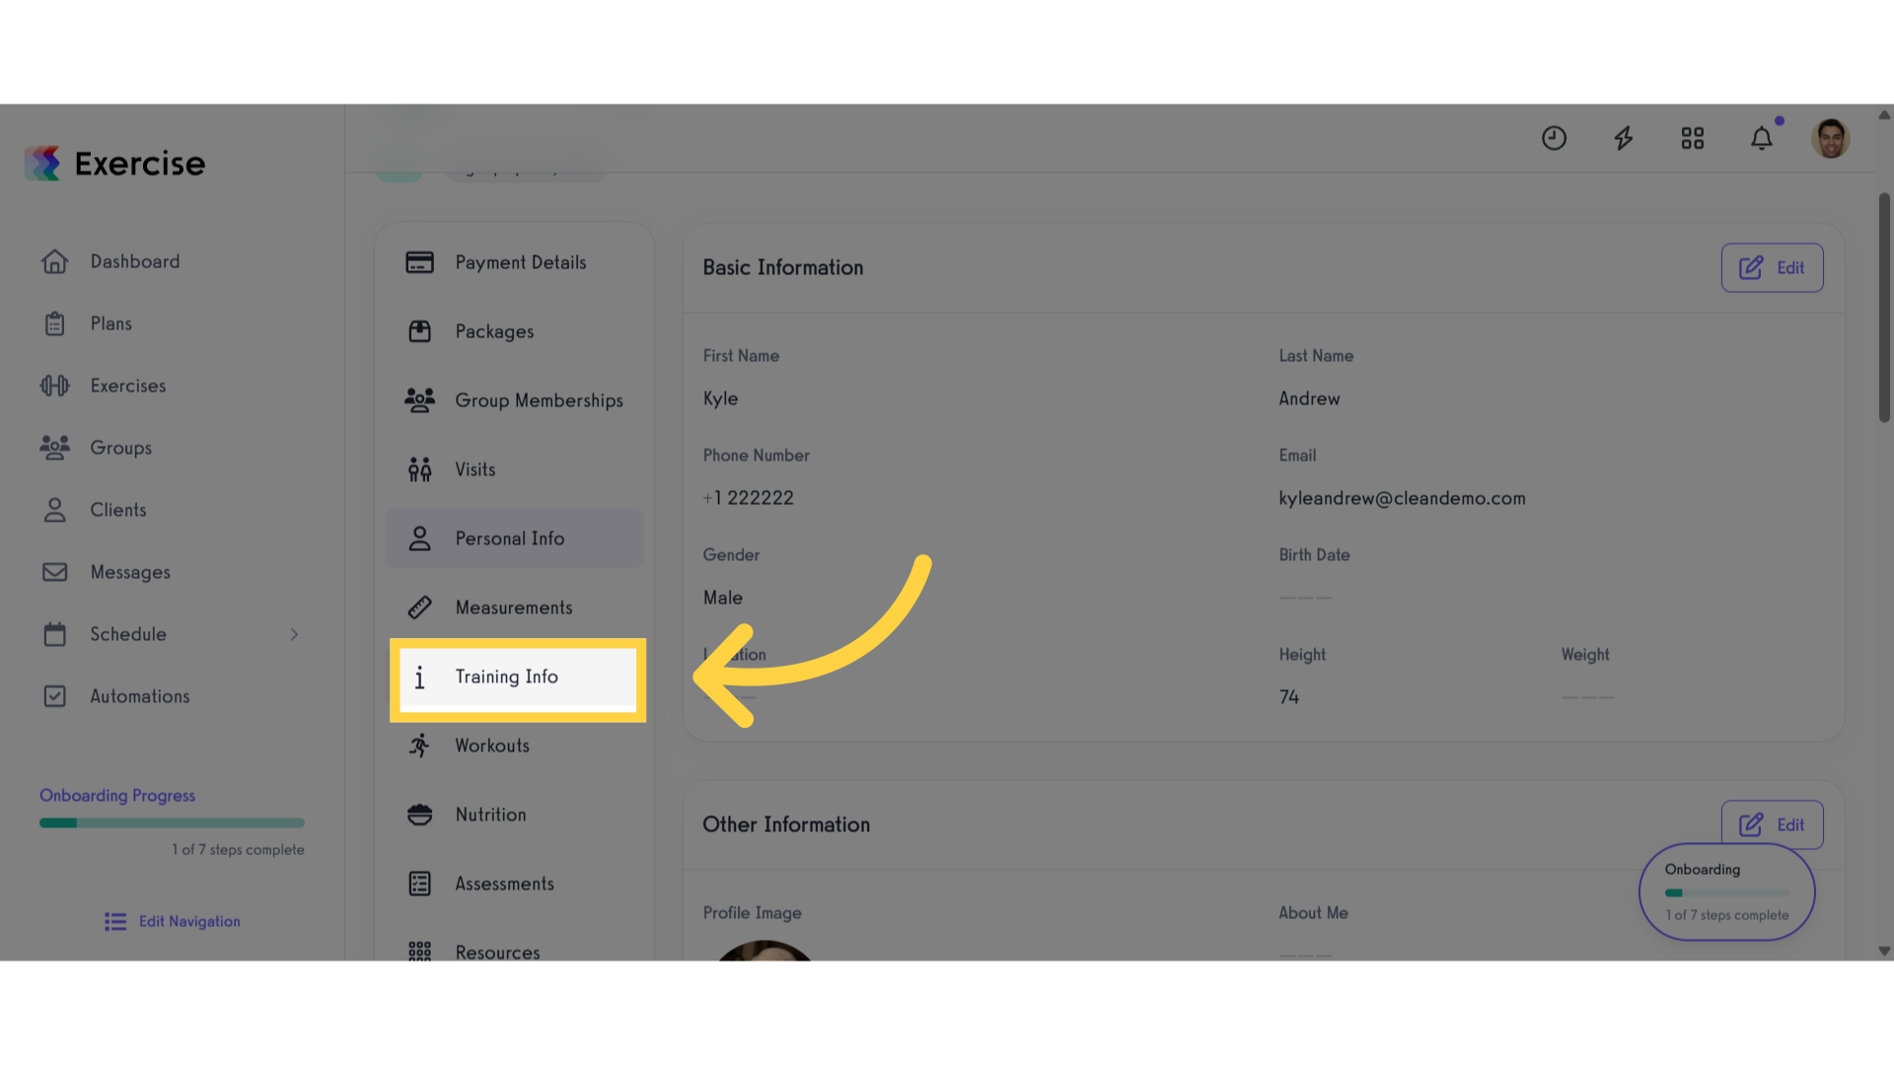The image size is (1894, 1065).
Task: Open the apps grid icon
Action: click(x=1692, y=138)
